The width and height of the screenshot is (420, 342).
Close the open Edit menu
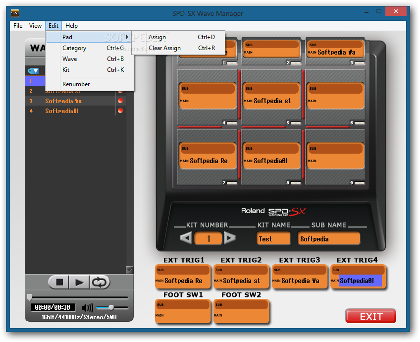coord(53,26)
